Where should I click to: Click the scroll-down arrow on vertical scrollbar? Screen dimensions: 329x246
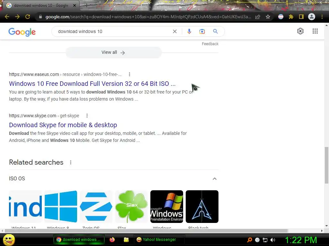tap(326, 226)
